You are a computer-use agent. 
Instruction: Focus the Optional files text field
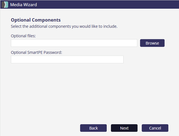(x=74, y=43)
